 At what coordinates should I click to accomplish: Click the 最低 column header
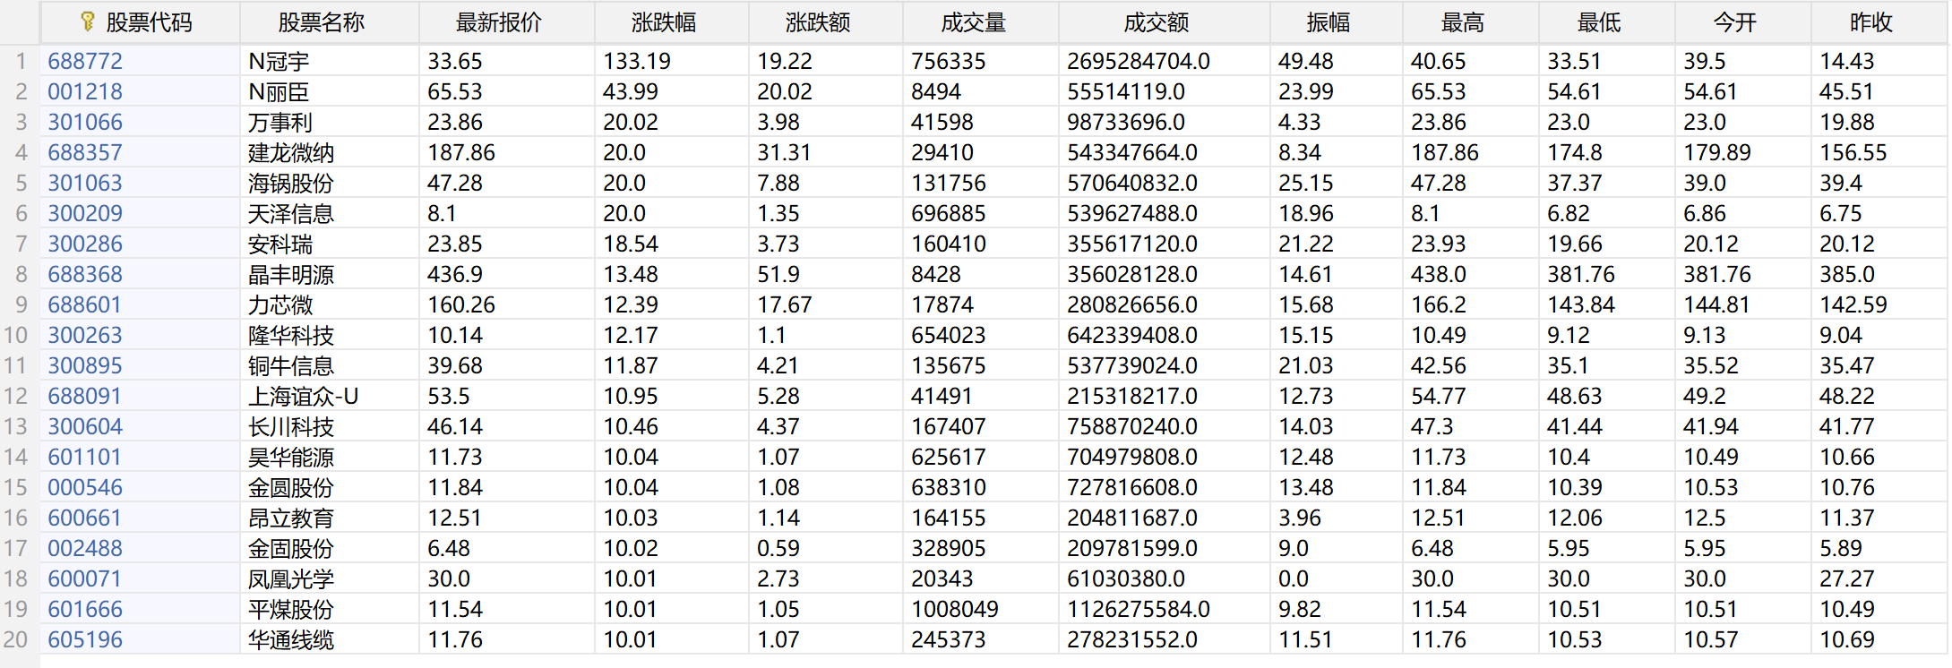(x=1599, y=22)
